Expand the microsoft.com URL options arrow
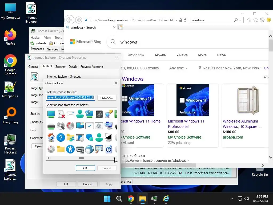This screenshot has height=205, width=273. pyautogui.click(x=188, y=160)
